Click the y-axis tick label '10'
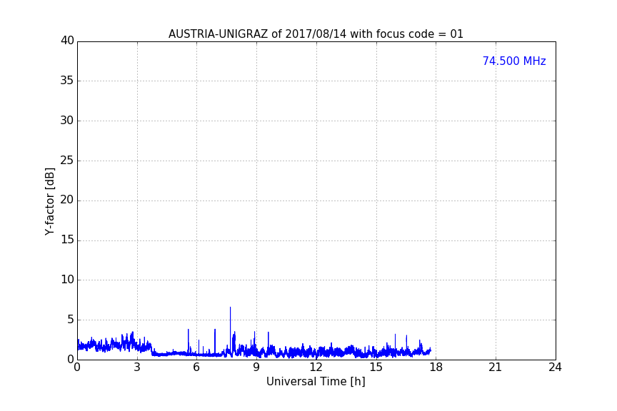Screen dimensions: 617x411 click(x=67, y=280)
